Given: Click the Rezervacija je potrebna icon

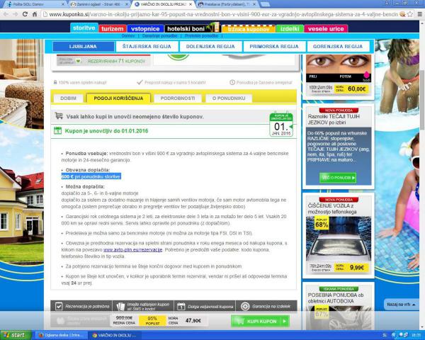Looking at the screenshot, I should coord(60,306).
